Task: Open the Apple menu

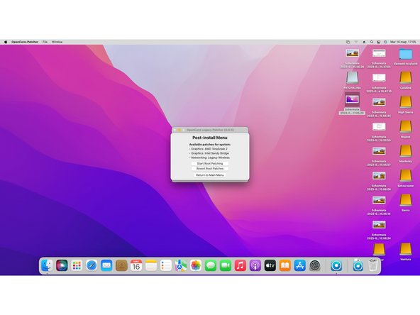Action: [x=6, y=42]
